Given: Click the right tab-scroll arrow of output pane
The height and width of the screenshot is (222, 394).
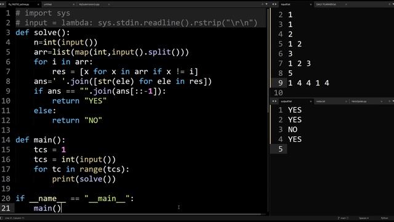Looking at the screenshot, I should [276, 101].
